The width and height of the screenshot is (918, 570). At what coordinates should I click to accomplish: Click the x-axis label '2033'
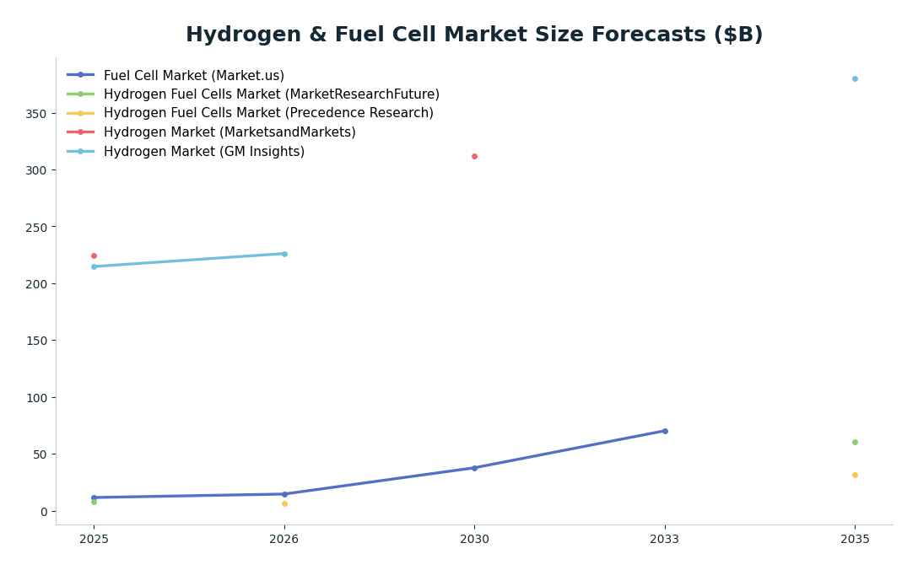(665, 539)
